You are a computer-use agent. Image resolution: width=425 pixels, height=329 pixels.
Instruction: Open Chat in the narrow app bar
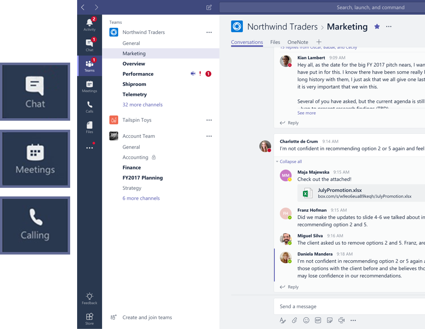pyautogui.click(x=89, y=45)
